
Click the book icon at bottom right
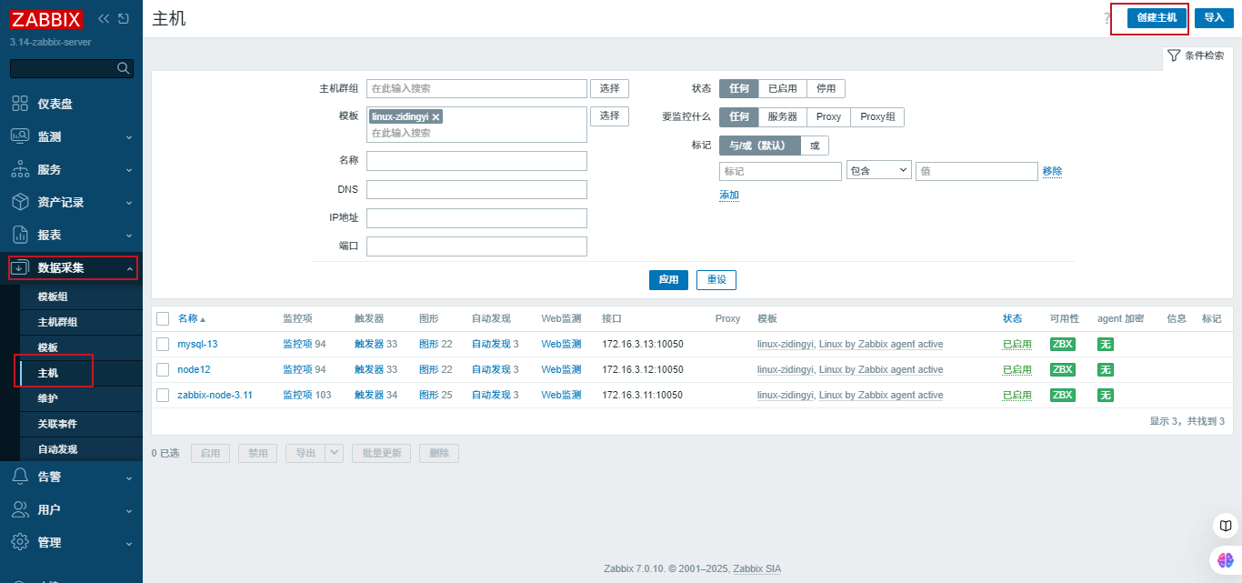pyautogui.click(x=1226, y=526)
